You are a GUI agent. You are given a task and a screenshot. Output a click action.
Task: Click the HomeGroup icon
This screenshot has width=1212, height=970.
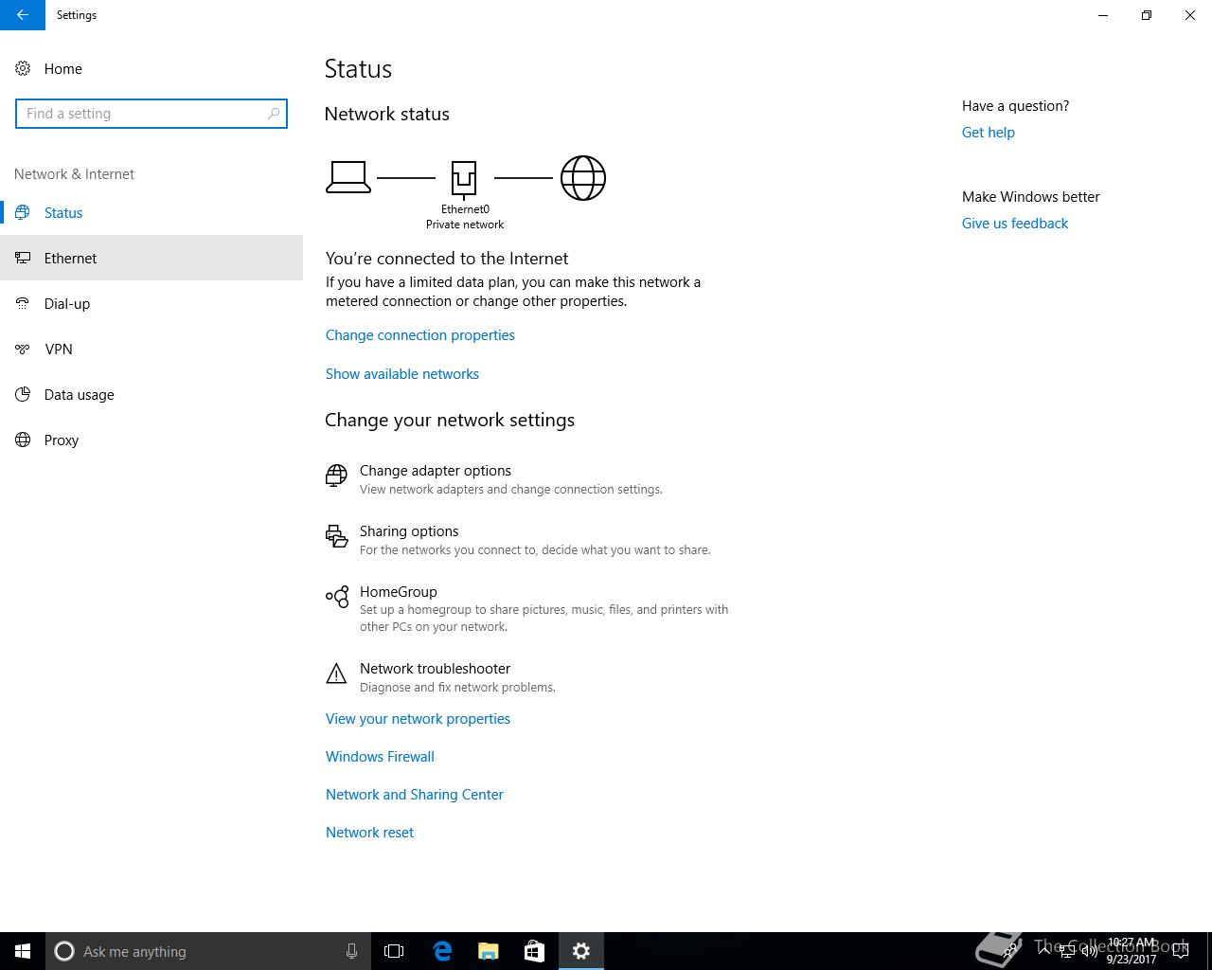[336, 597]
